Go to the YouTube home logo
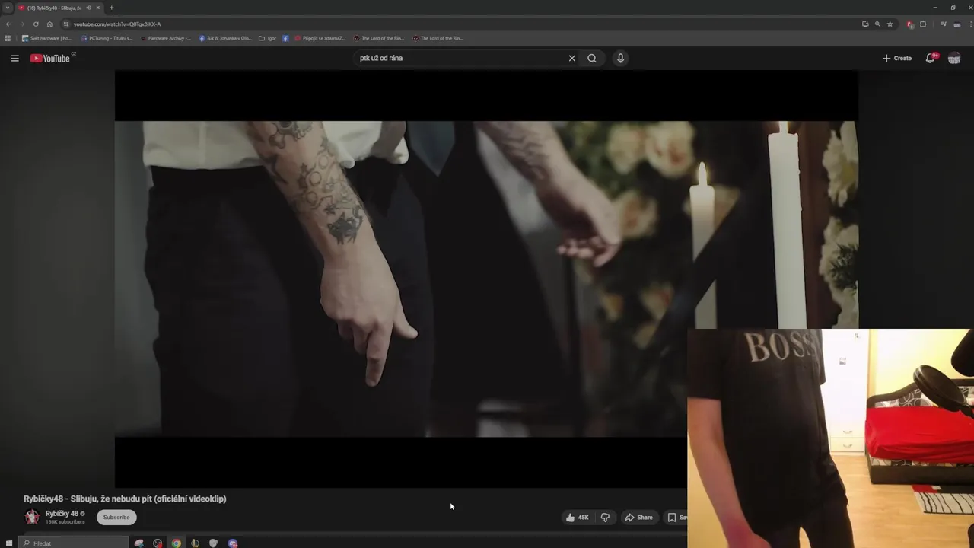974x548 pixels. click(50, 58)
